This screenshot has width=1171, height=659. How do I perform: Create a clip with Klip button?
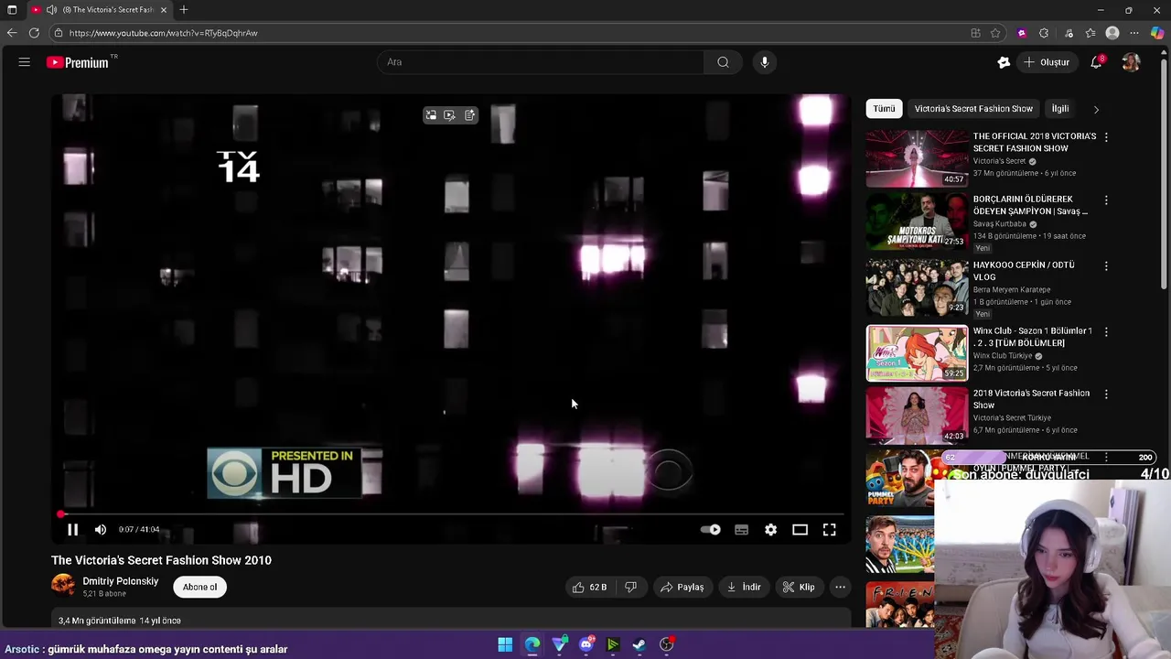(799, 587)
